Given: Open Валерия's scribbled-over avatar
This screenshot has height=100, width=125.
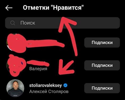Looking at the screenshot, I should point(16,65).
